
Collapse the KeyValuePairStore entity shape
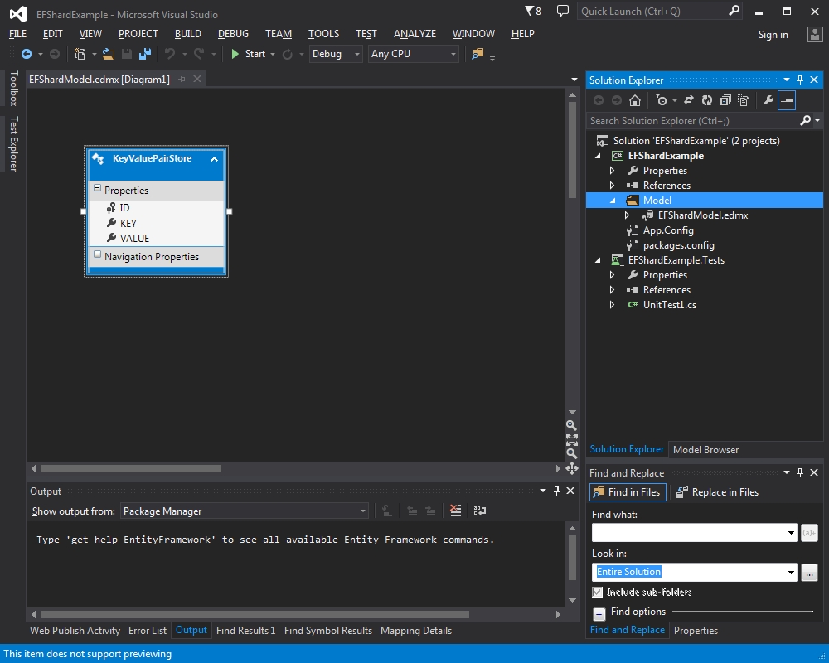(214, 159)
